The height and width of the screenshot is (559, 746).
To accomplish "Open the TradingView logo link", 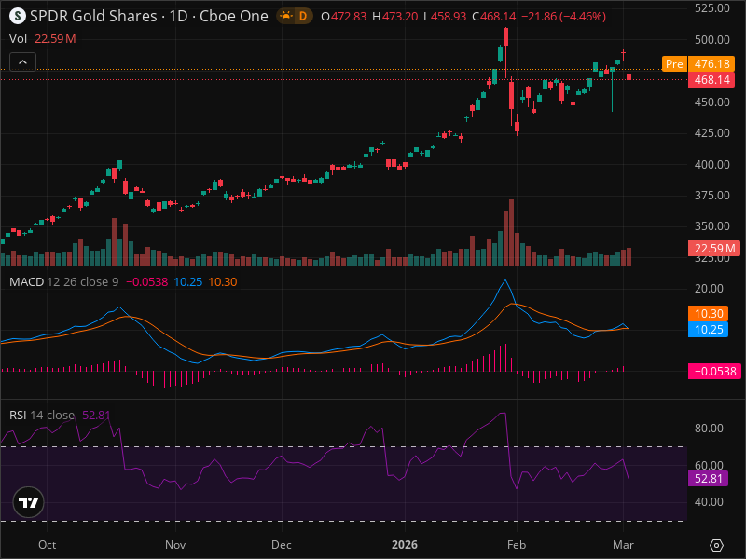I will tap(29, 502).
